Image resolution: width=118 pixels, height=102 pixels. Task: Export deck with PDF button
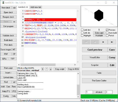click(x=6, y=54)
